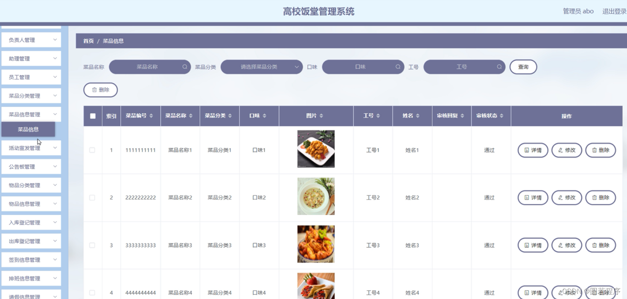Click 删除 for 菜品名称3 row
Screen dimensions: 627x299
pyautogui.click(x=601, y=245)
